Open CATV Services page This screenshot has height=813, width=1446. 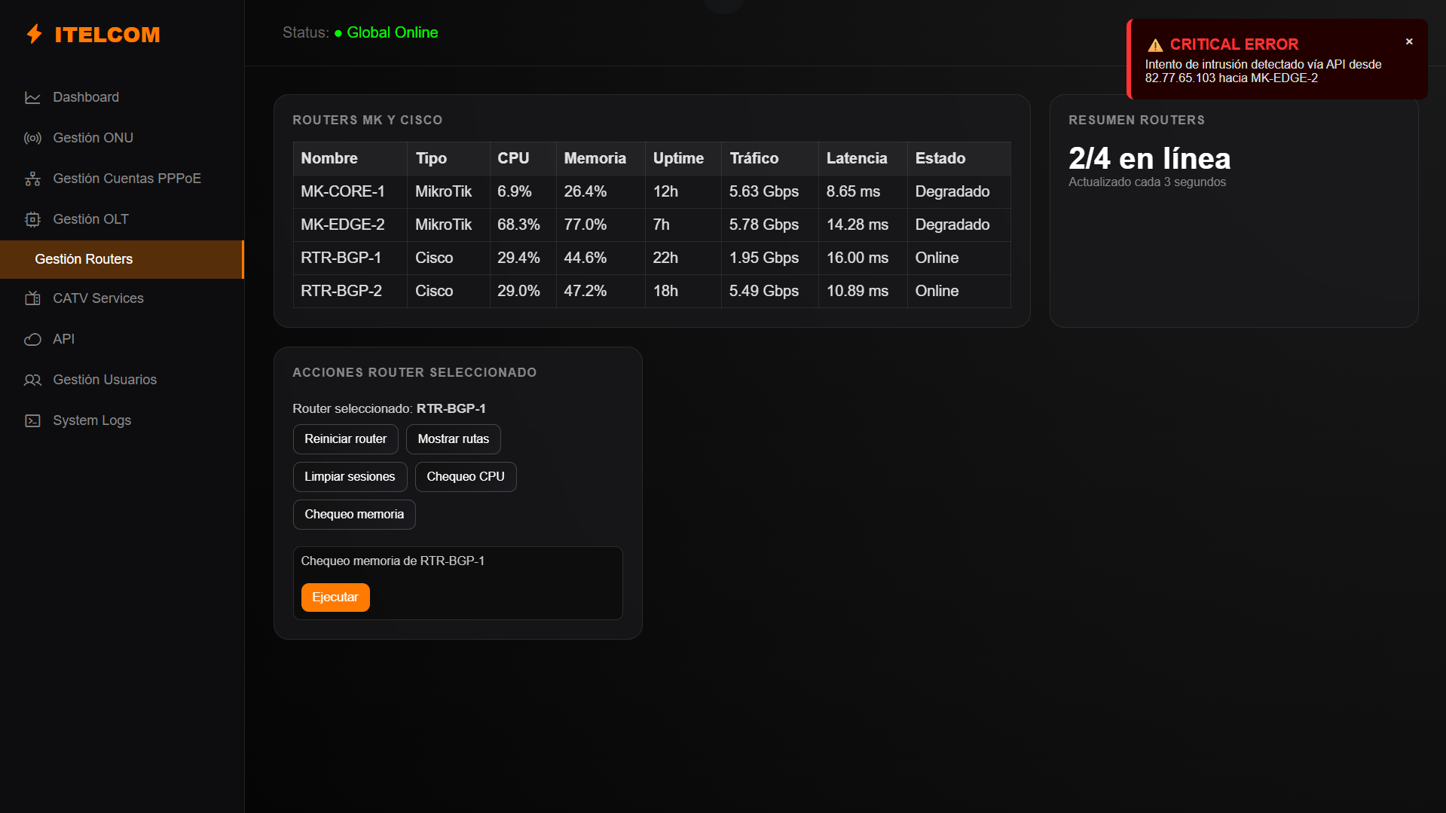click(122, 298)
